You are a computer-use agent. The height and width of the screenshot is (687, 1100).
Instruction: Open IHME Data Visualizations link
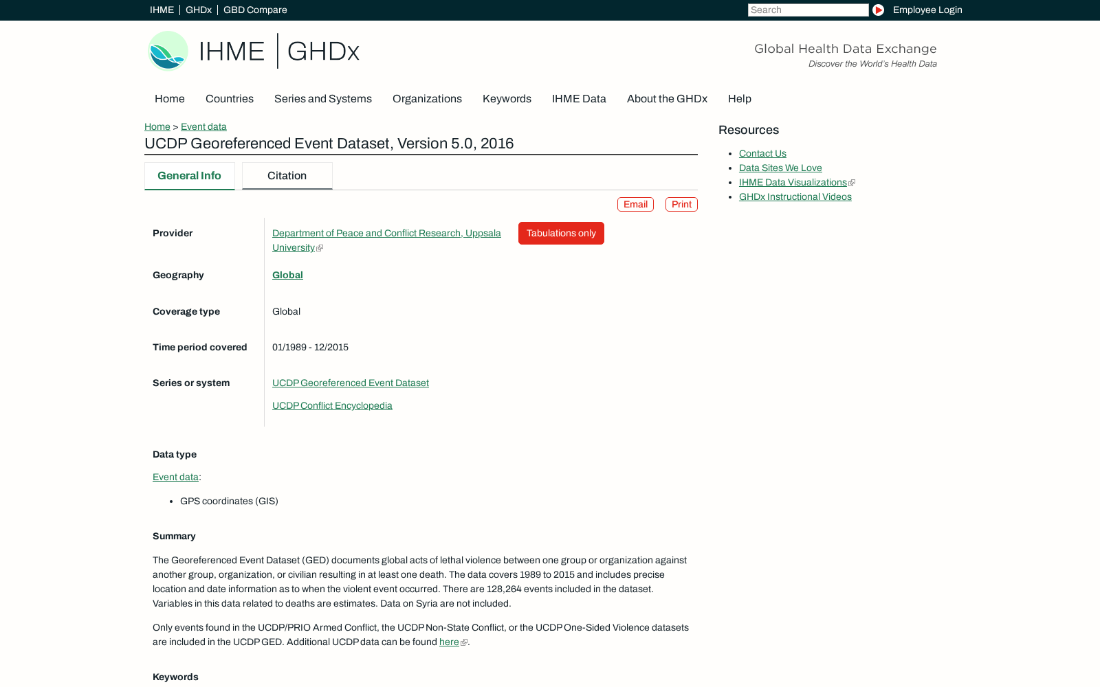[x=793, y=182]
